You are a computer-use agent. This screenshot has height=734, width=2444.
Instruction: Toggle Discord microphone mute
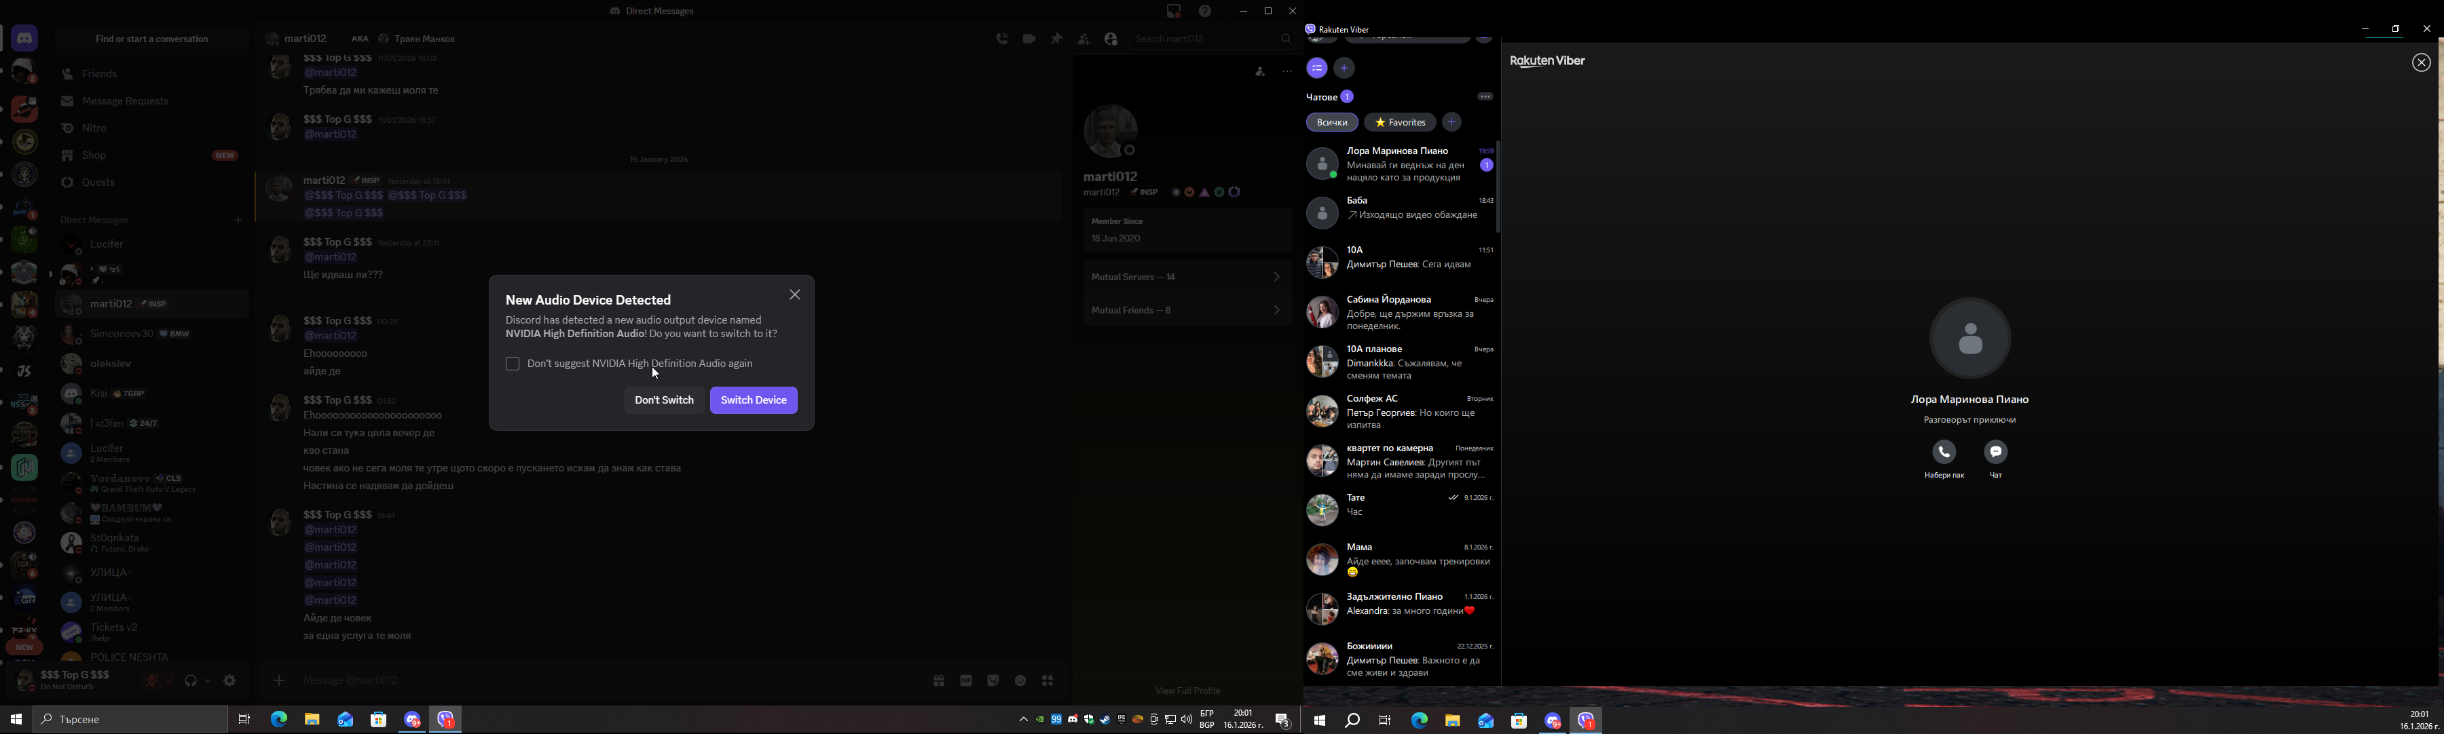coord(152,681)
